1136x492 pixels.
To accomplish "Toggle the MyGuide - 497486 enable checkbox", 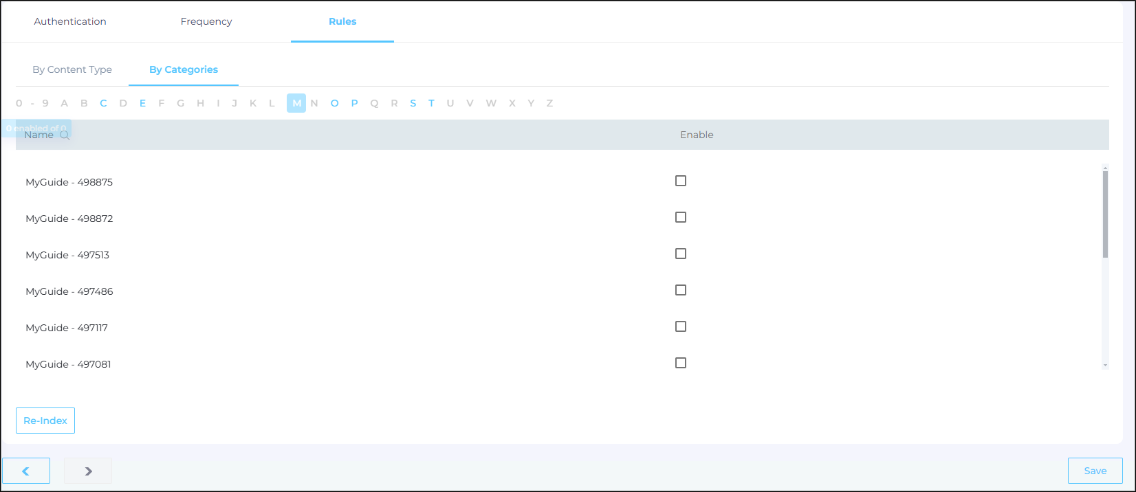I will coord(681,290).
